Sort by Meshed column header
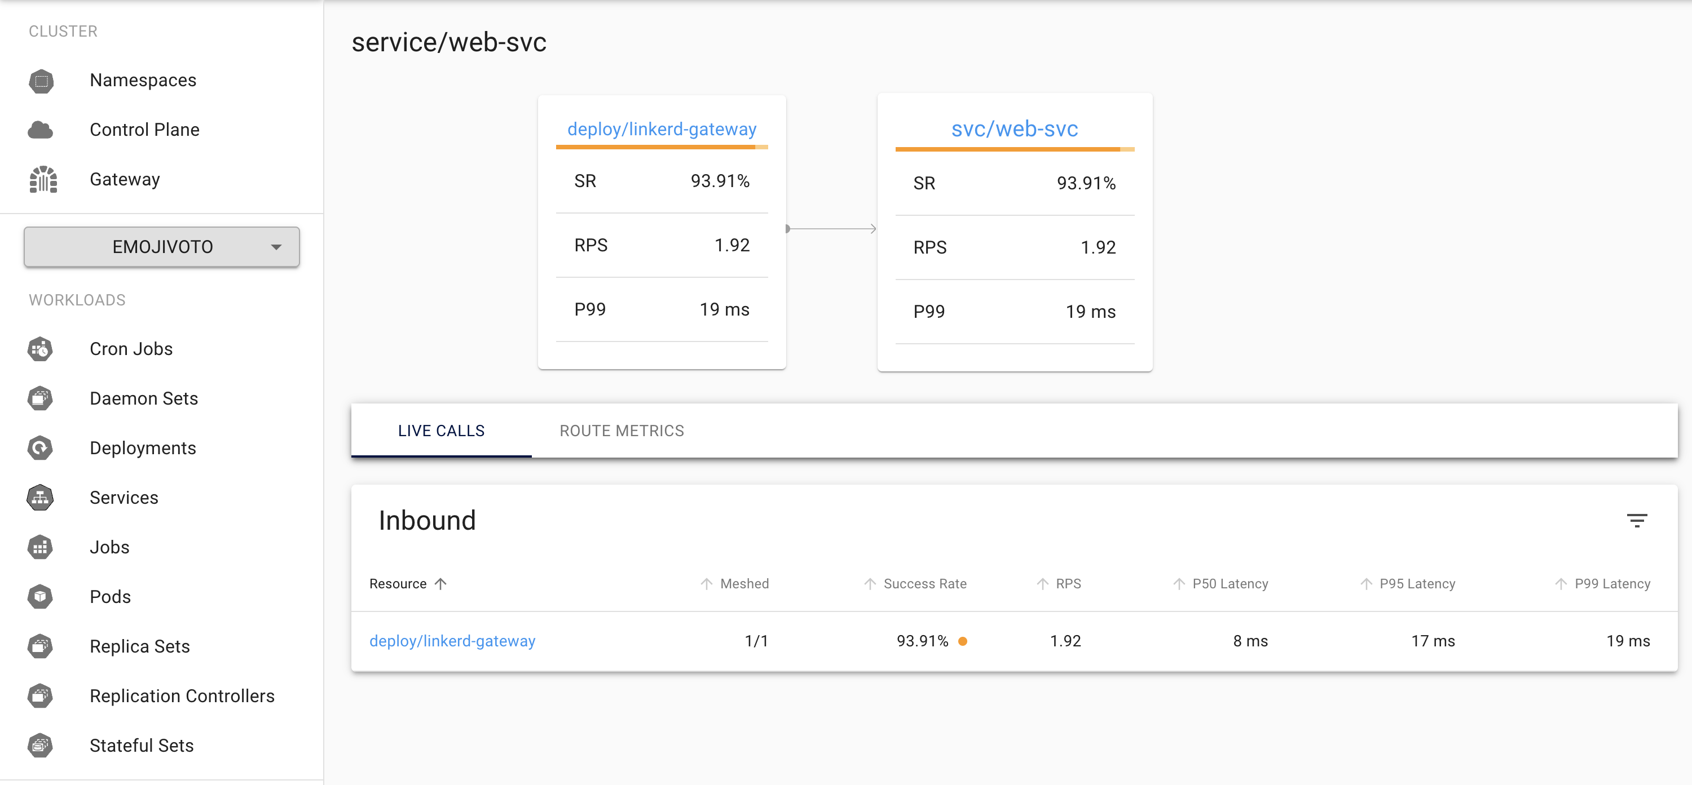 click(x=734, y=583)
